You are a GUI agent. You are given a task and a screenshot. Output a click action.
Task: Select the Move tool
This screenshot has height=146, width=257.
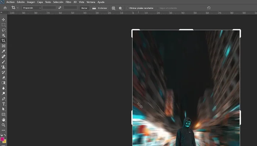[x=3, y=19]
